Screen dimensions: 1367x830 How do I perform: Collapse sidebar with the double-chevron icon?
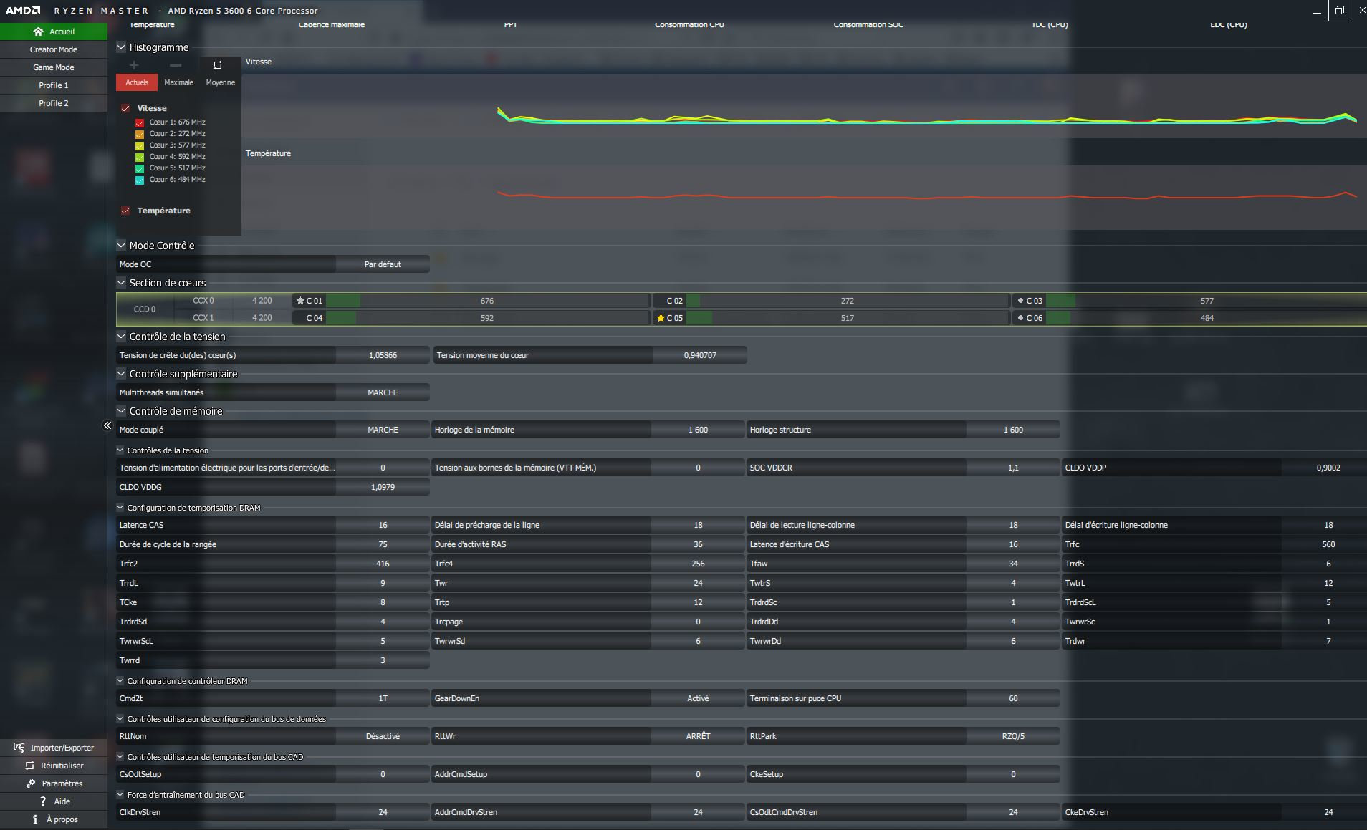tap(107, 425)
